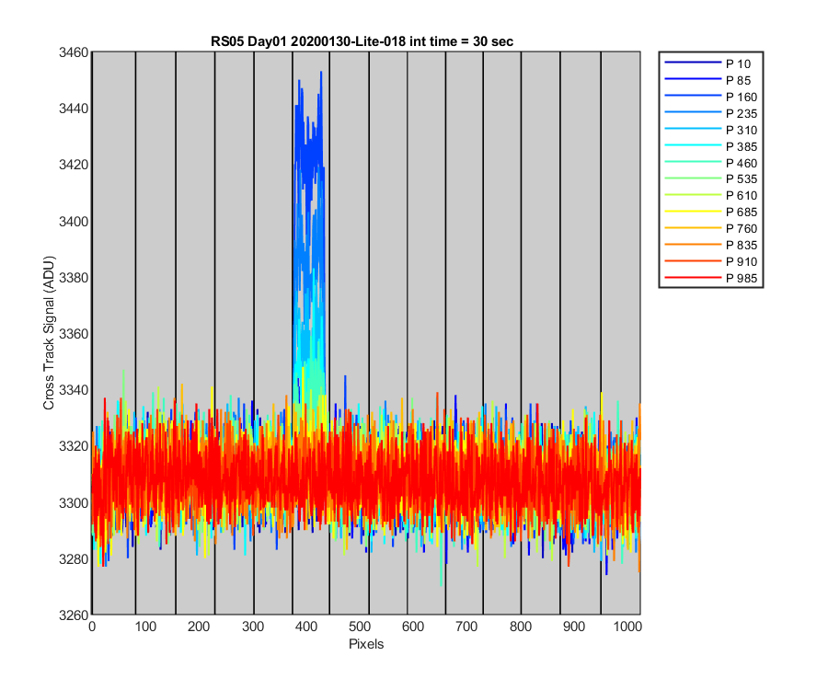The height and width of the screenshot is (690, 828).
Task: Click x-axis tick label 400
Action: (305, 627)
